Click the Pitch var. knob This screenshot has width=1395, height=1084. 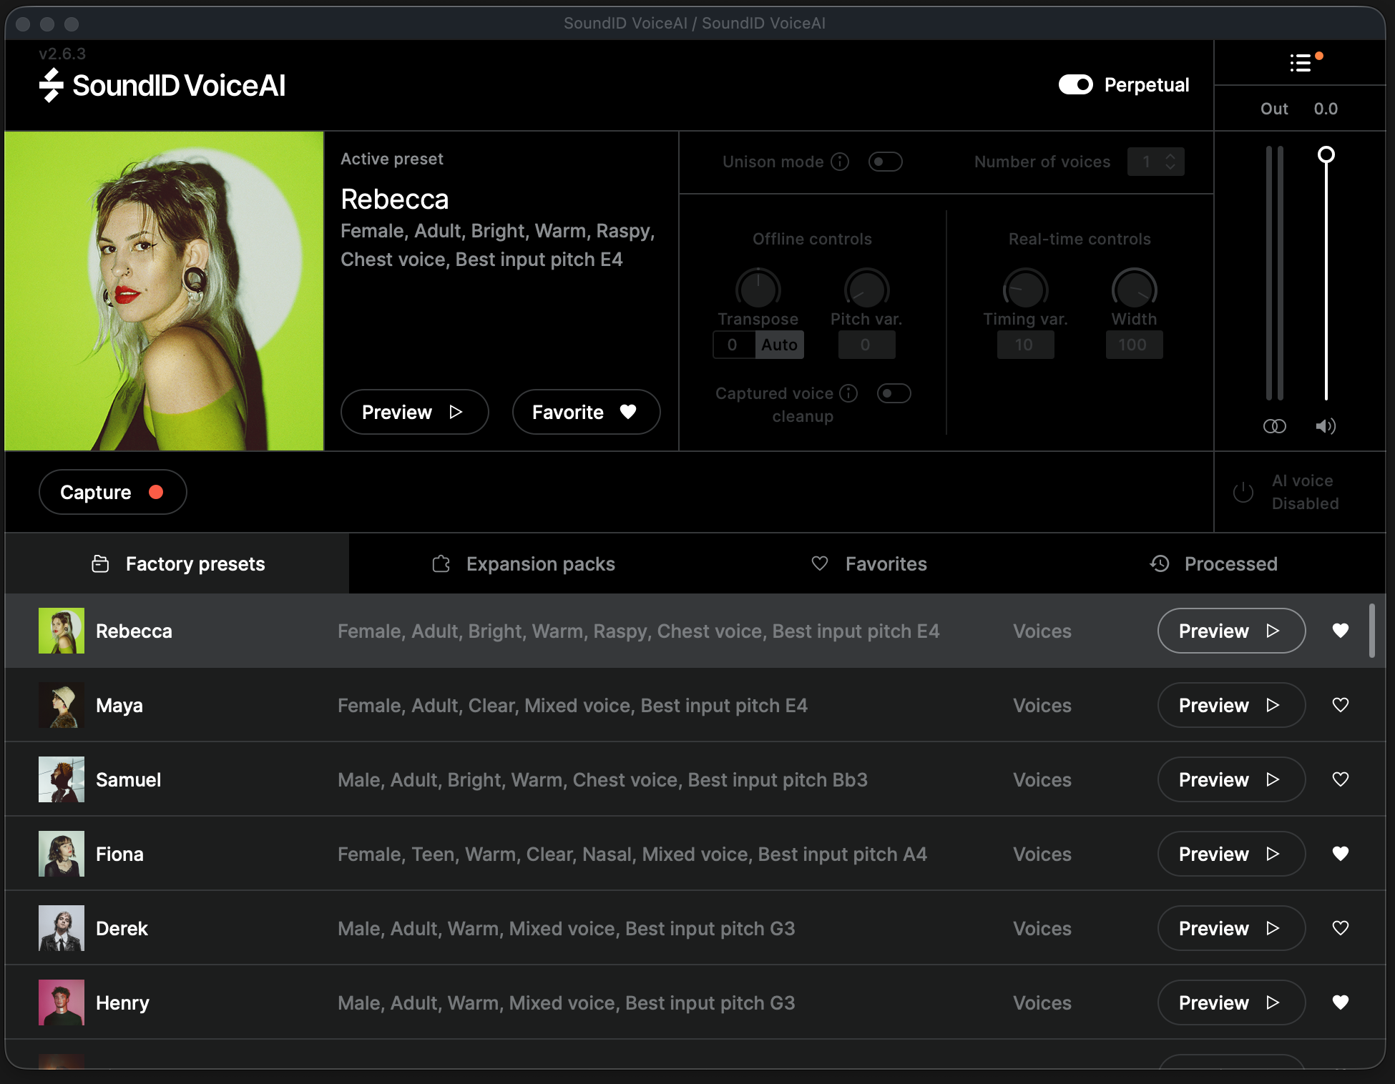[866, 289]
